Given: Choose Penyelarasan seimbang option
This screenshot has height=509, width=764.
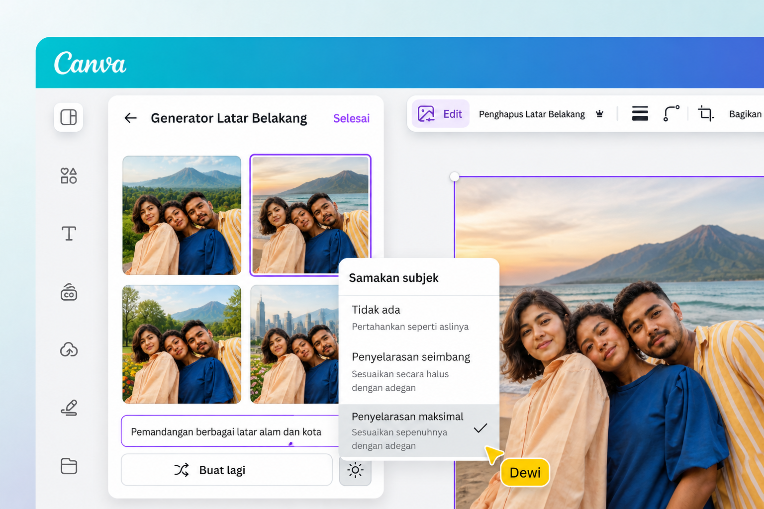Looking at the screenshot, I should (x=419, y=372).
